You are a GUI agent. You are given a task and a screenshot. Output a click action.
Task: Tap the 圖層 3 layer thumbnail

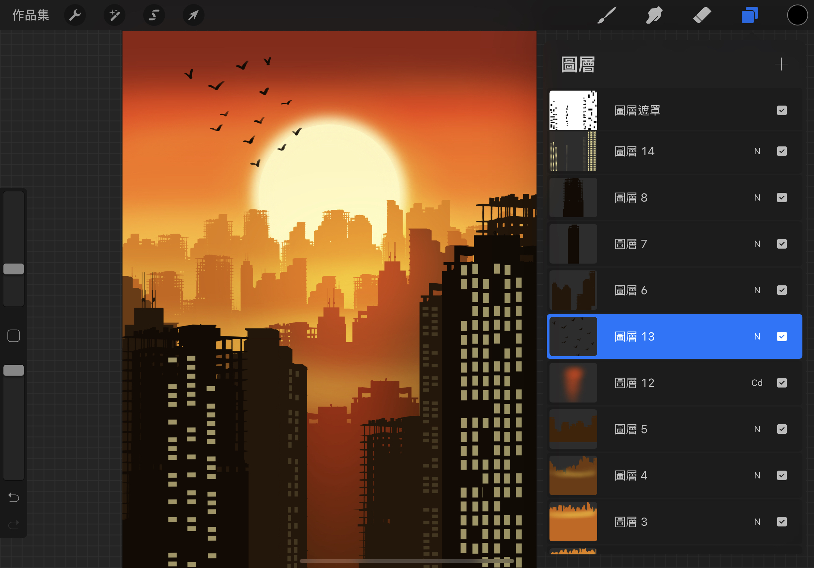click(x=573, y=522)
